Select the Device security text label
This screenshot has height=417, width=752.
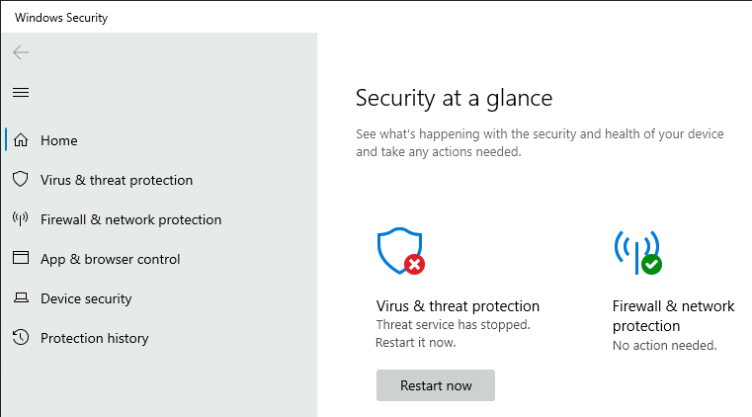86,298
